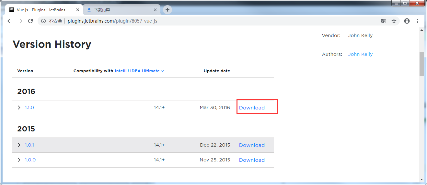The image size is (427, 185).
Task: Open the John Kelly authors link
Action: tap(360, 54)
